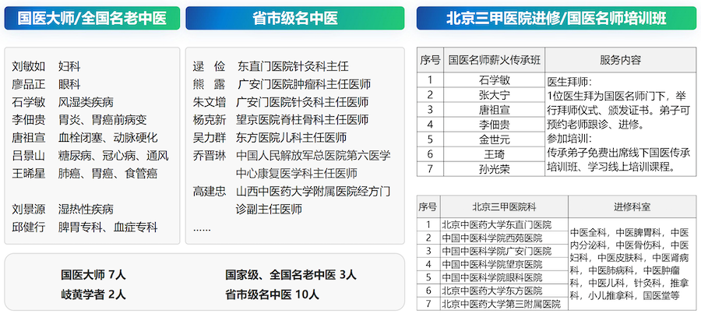Select the name 乔晋琳
The image size is (701, 314).
210,156
